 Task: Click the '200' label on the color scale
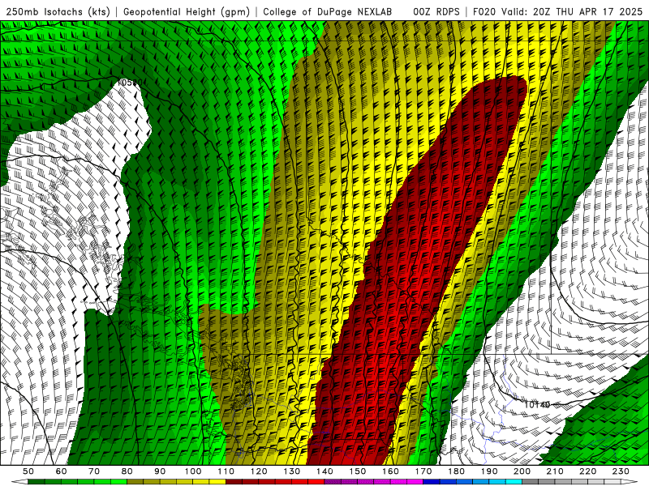pyautogui.click(x=522, y=471)
